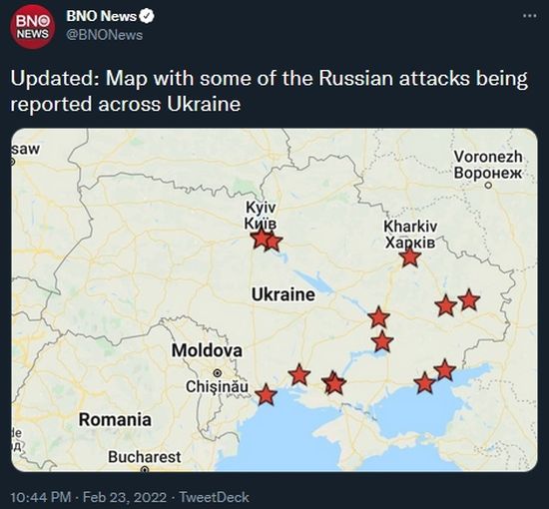
Task: Click the tweet text about Russian attacks
Action: click(269, 91)
